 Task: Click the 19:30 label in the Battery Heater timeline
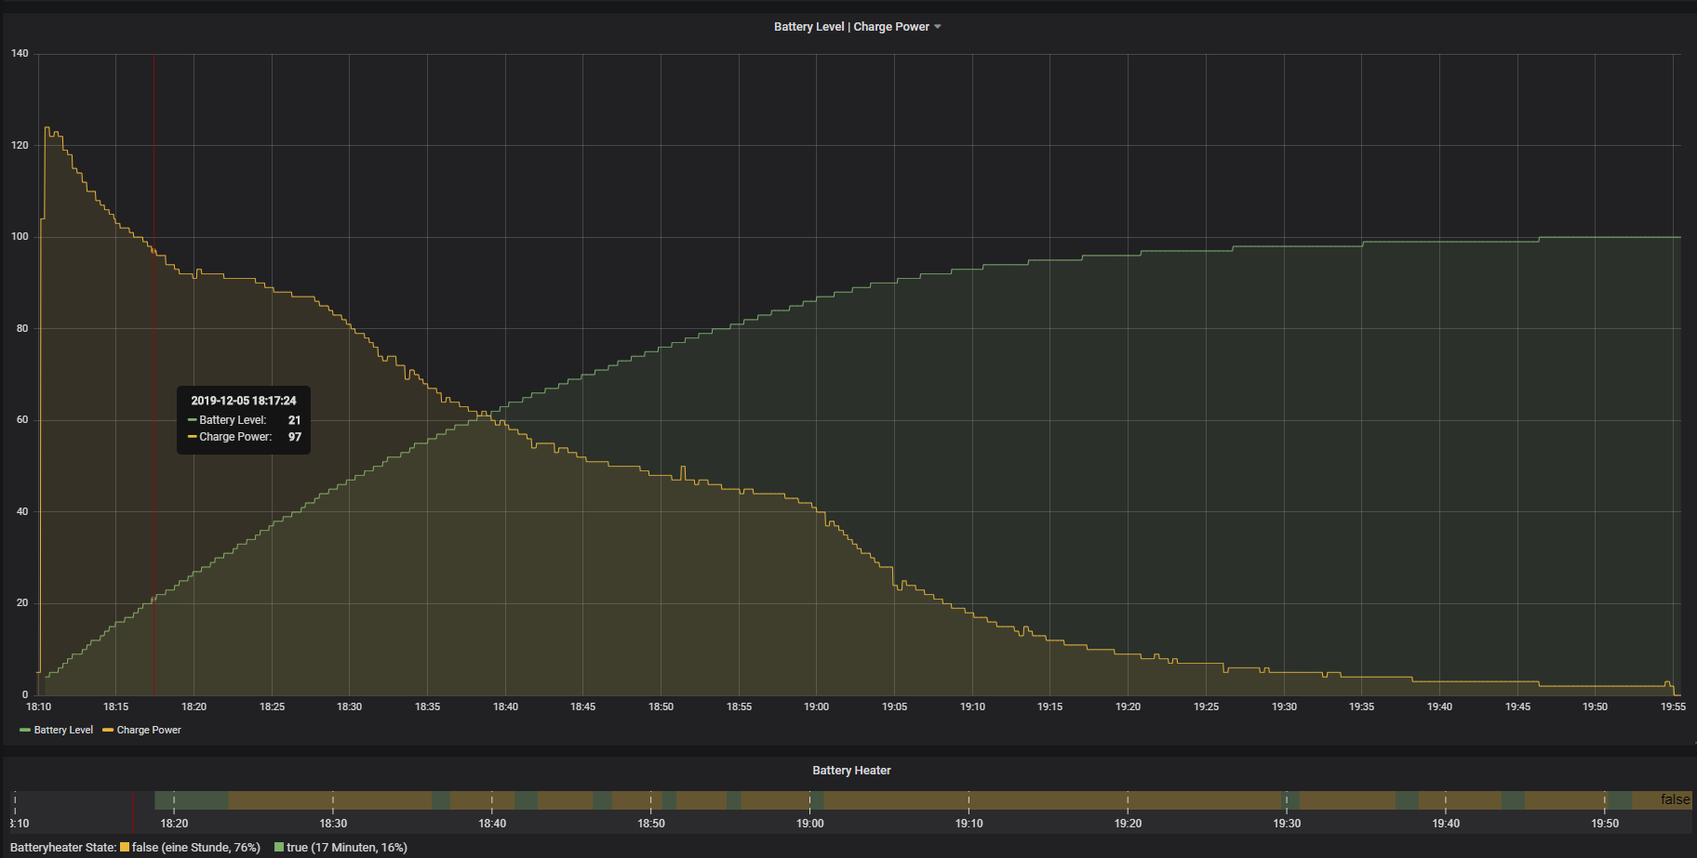1288,824
